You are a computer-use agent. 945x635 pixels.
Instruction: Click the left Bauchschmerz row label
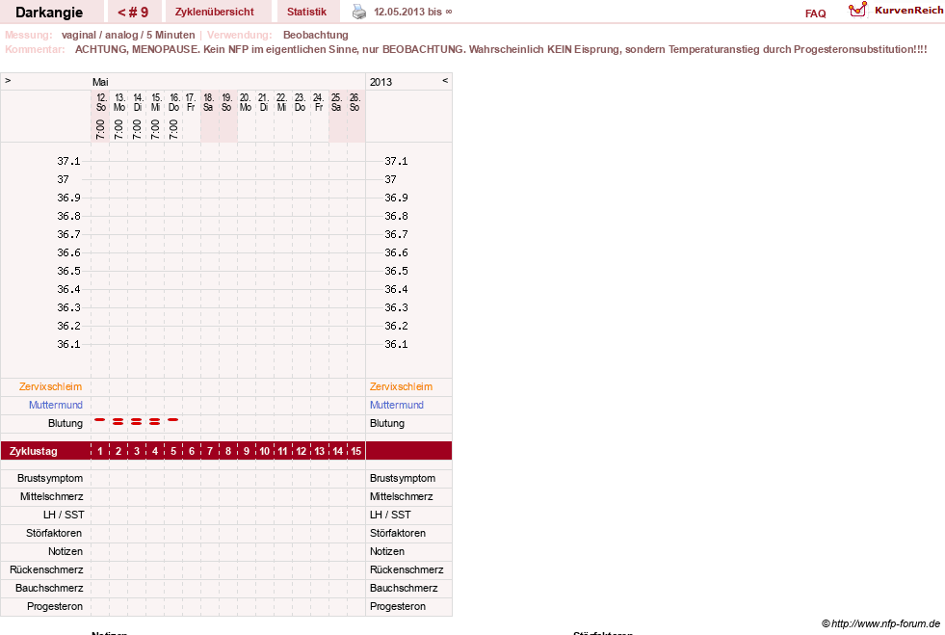pos(49,588)
